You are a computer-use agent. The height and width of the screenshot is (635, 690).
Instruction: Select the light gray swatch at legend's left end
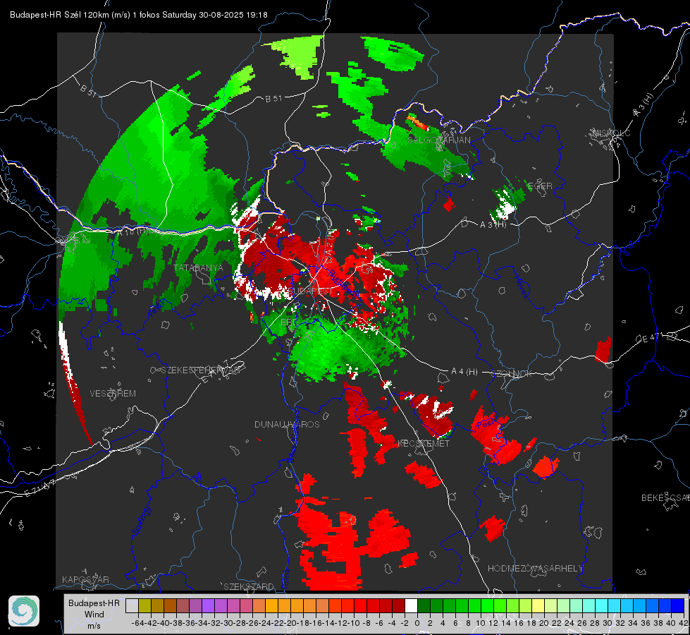[x=132, y=605]
